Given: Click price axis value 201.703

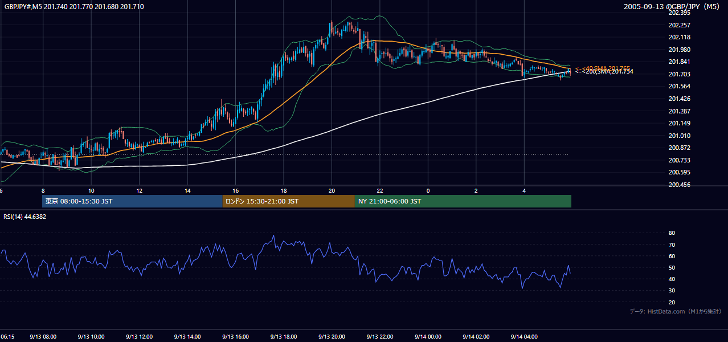Looking at the screenshot, I should click(x=679, y=74).
